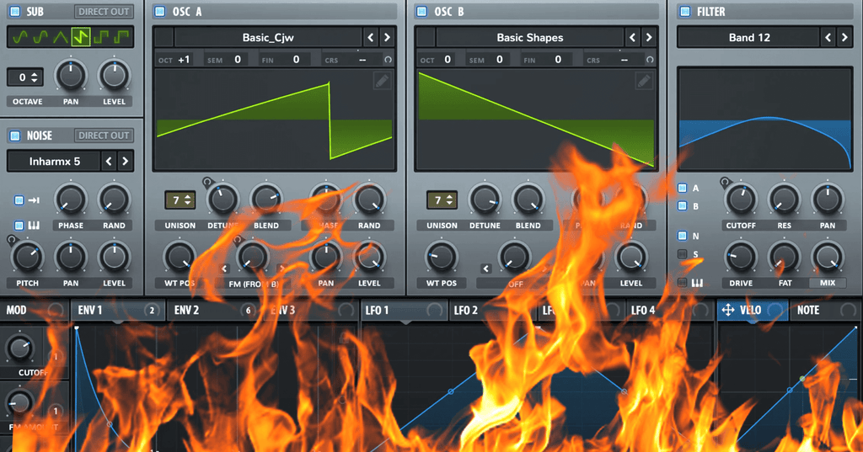863x452 pixels.
Task: Click the move icon on VELO tab
Action: click(x=728, y=310)
